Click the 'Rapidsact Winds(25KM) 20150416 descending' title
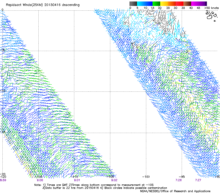Screen dimensions: 220x193 [43, 5]
